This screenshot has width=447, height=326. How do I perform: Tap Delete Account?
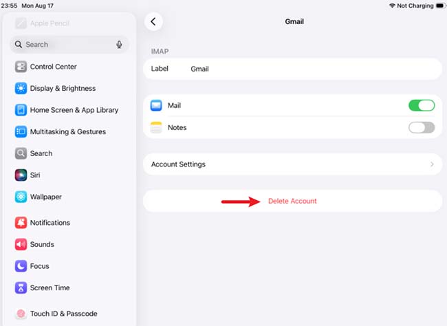point(292,201)
